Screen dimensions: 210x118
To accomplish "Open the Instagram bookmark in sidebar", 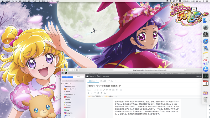I will tap(68, 113).
